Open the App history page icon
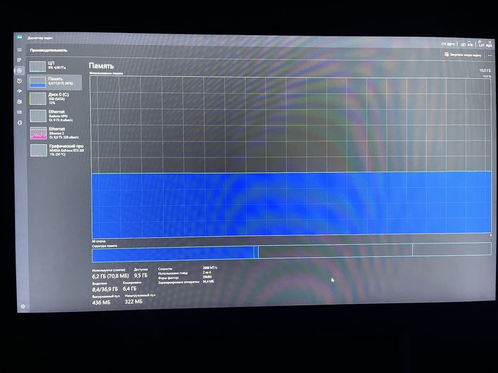Image resolution: width=498 pixels, height=373 pixels. click(x=19, y=81)
